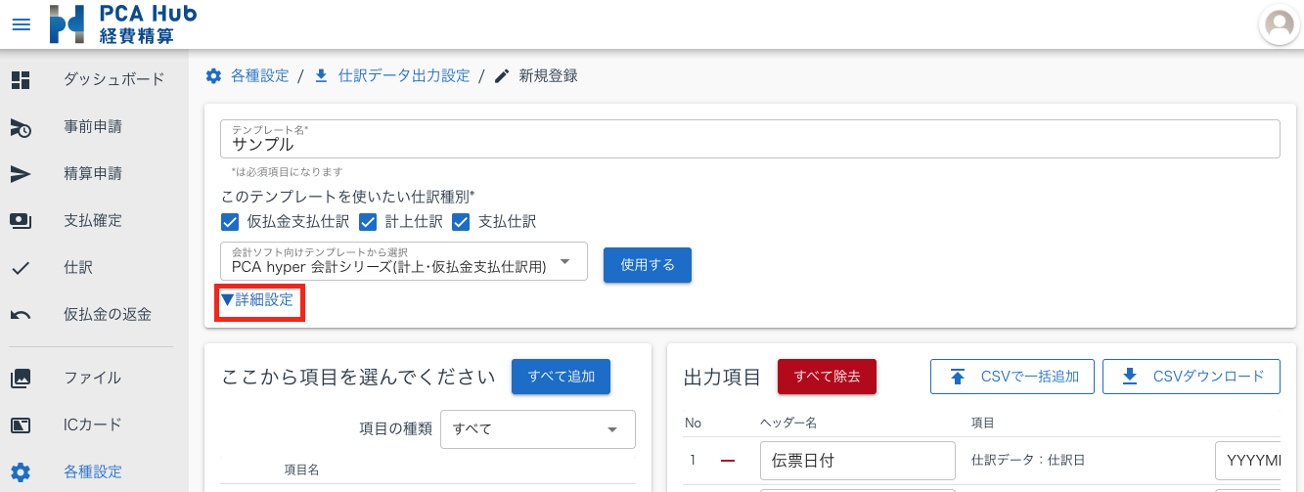
Task: Click the gear icon in the breadcrumb
Action: [213, 75]
